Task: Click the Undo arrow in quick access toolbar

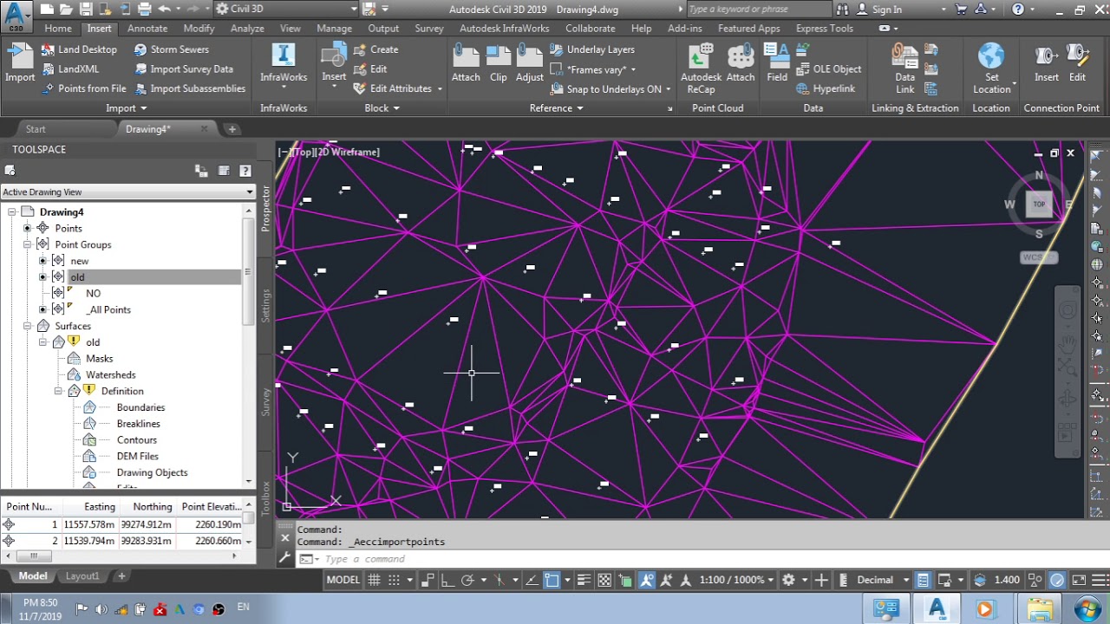Action: pyautogui.click(x=164, y=10)
